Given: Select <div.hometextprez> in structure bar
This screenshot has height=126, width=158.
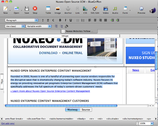Looking at the screenshot, I should (x=133, y=119).
